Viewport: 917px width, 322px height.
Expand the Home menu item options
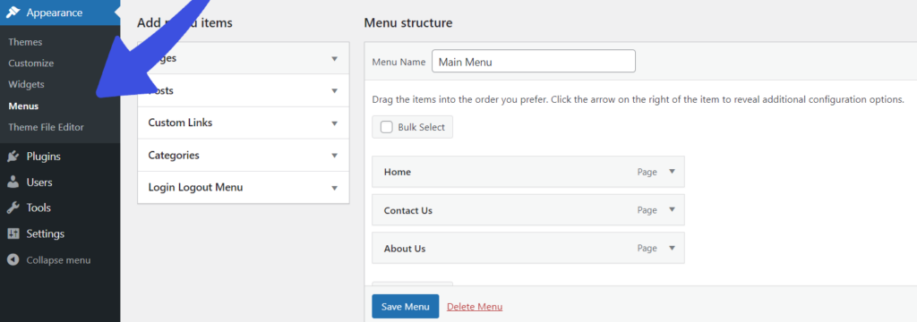click(672, 172)
